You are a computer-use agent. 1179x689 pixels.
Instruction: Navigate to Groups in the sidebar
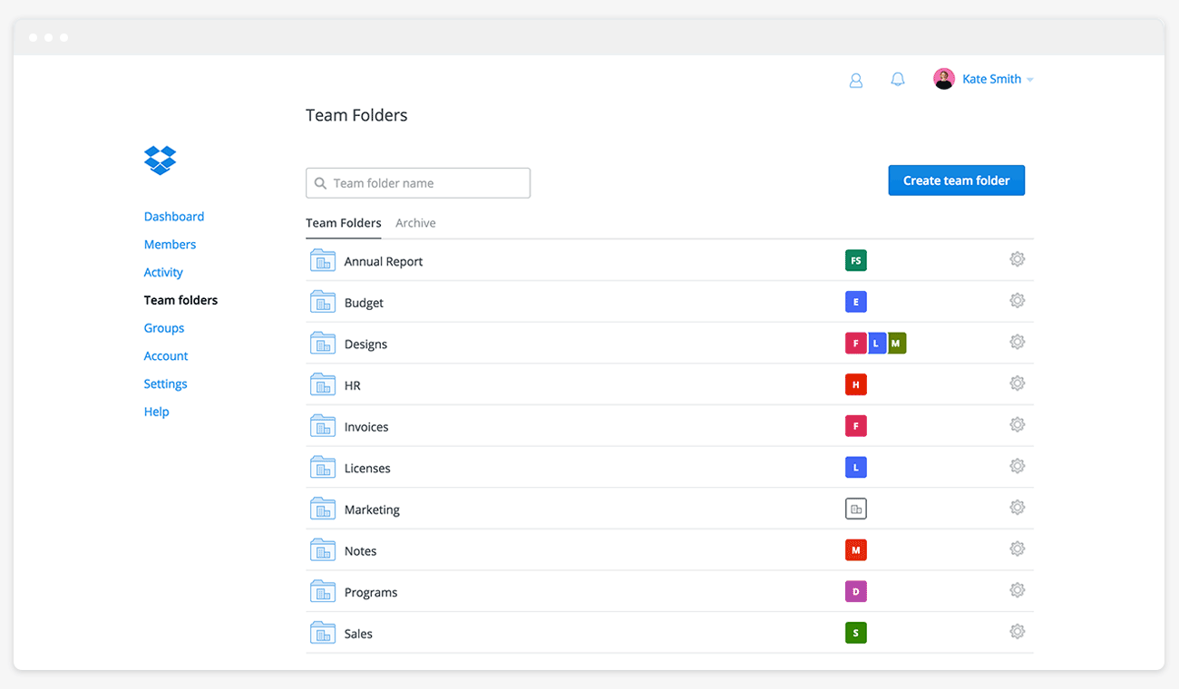(x=164, y=328)
